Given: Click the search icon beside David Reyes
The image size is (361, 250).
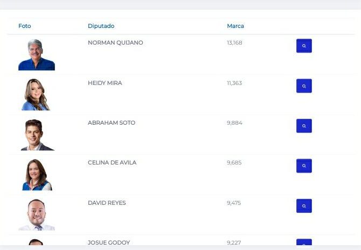Looking at the screenshot, I should 304,206.
